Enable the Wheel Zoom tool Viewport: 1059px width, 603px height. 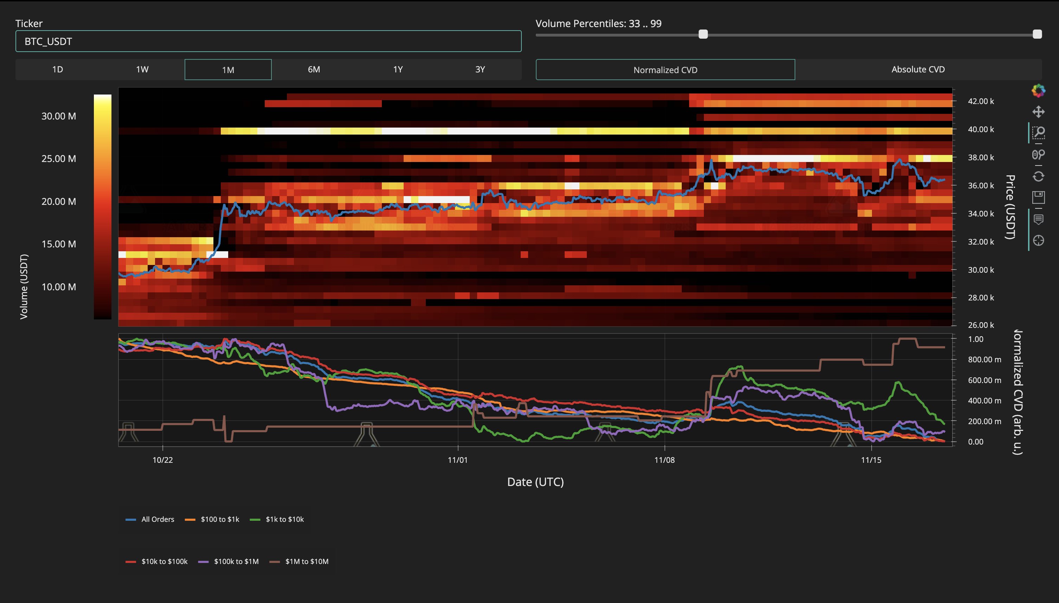[1038, 155]
